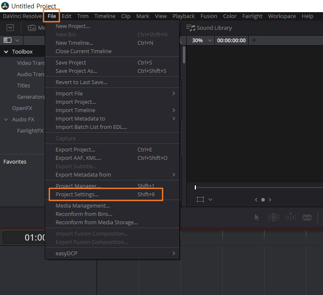Go to previous edit arrow in viewer

pyautogui.click(x=256, y=200)
